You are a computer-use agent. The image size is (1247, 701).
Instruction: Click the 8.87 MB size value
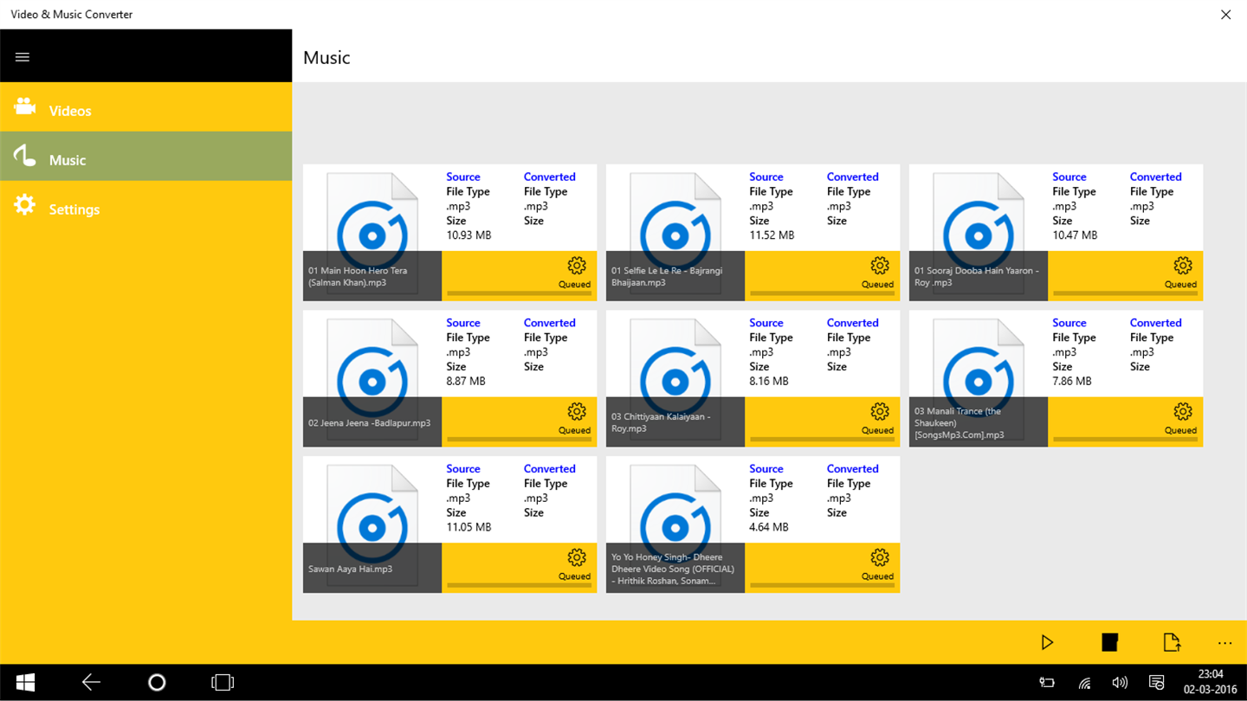[466, 382]
